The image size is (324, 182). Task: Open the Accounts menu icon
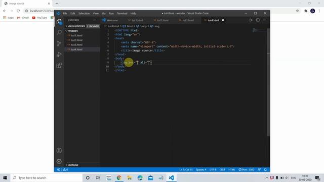click(59, 151)
